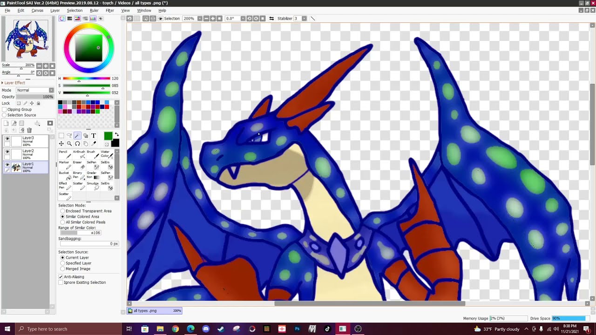The image size is (596, 335).
Task: Choose the AirBrush tool
Action: [x=78, y=154]
